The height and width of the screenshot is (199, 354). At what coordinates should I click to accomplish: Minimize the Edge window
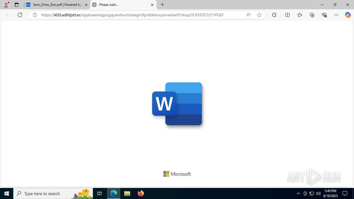tap(322, 5)
